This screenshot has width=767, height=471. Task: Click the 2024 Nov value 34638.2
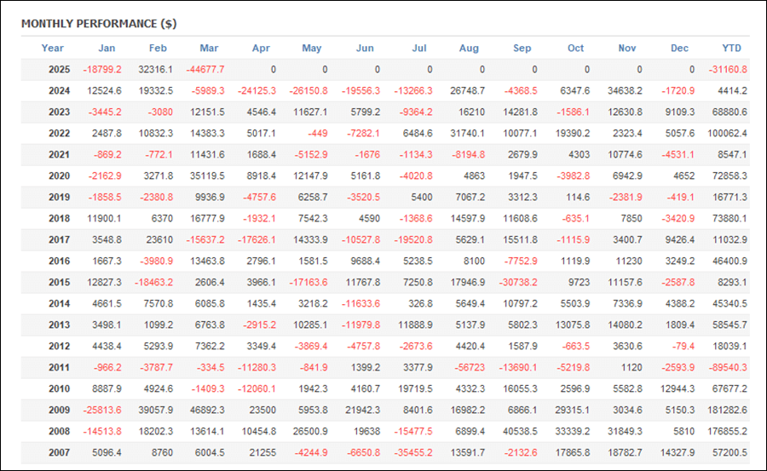tap(625, 90)
